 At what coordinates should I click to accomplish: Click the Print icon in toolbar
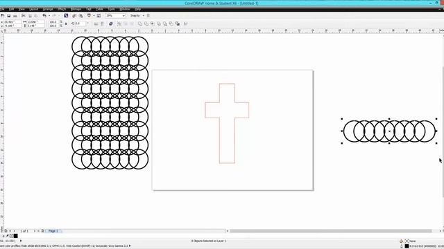[x=15, y=16]
